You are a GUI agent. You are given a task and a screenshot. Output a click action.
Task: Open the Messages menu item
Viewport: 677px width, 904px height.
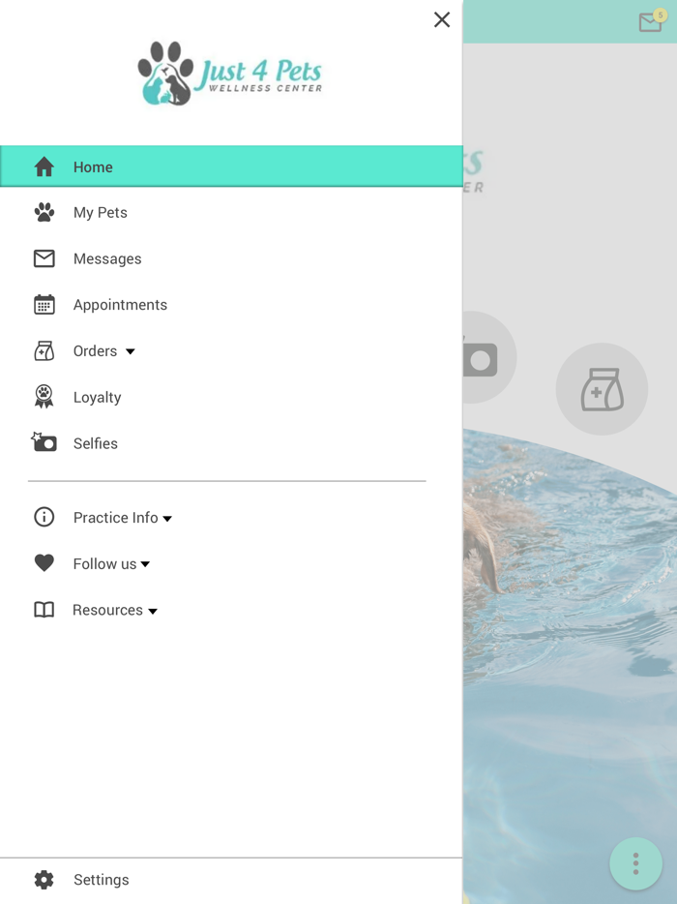(x=107, y=258)
